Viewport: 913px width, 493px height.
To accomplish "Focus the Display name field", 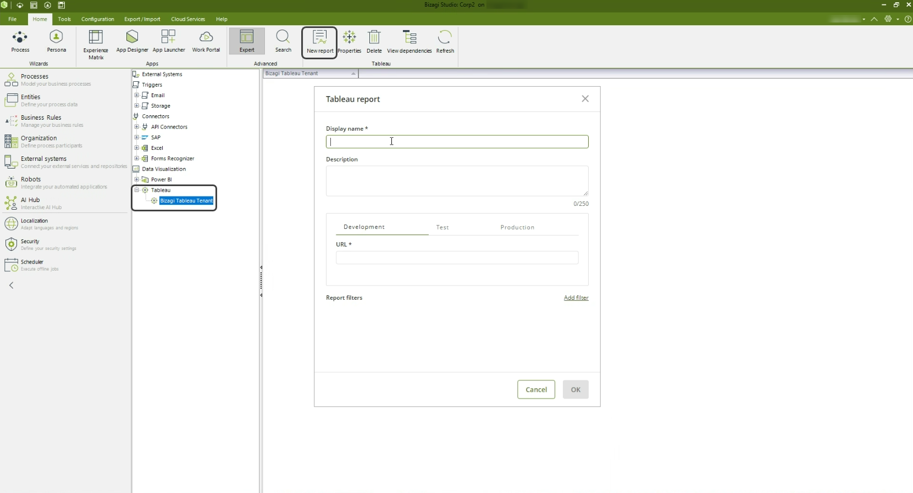I will pyautogui.click(x=457, y=142).
